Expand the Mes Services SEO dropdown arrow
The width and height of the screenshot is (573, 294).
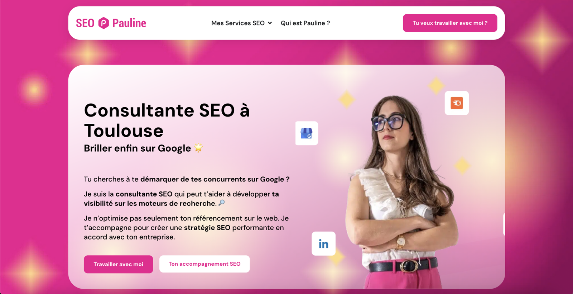tap(270, 23)
